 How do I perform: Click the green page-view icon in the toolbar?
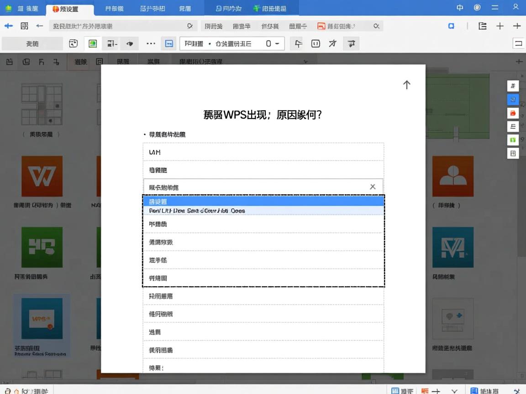pyautogui.click(x=92, y=43)
